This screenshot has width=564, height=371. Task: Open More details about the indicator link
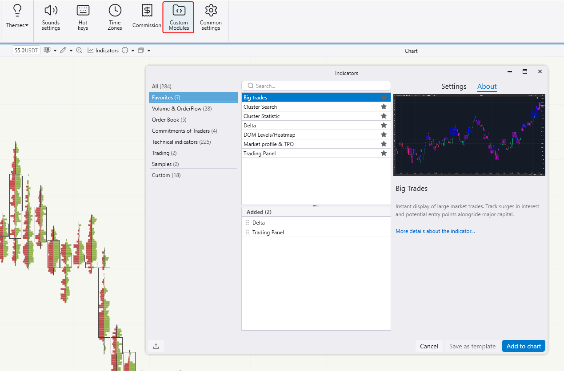coord(435,231)
